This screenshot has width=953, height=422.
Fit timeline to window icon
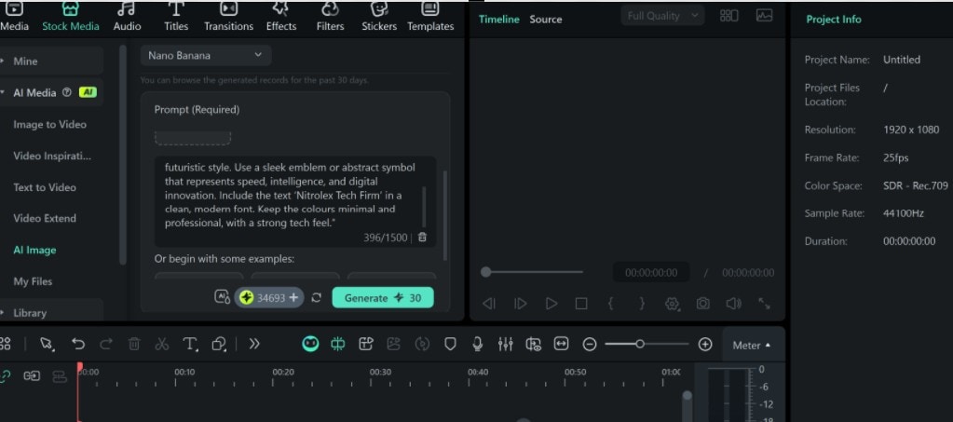[x=561, y=344]
